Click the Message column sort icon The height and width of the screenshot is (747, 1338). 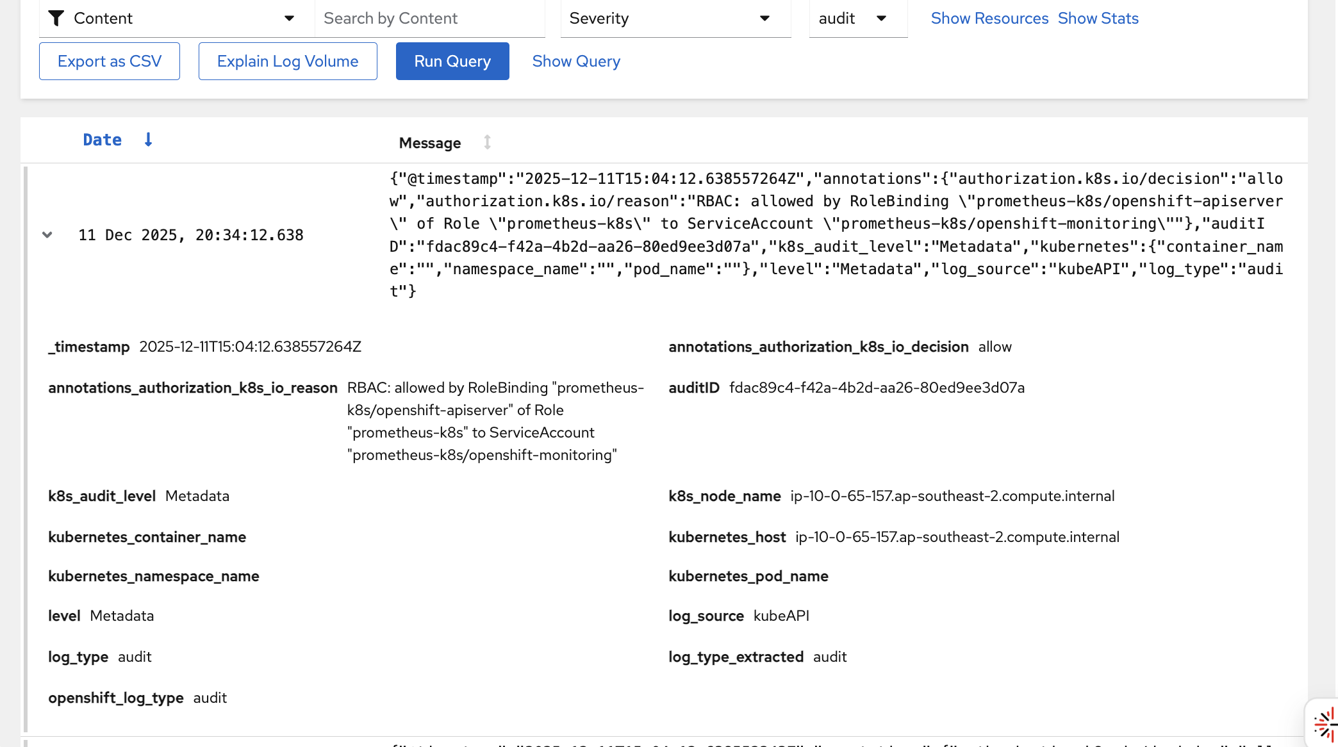tap(487, 142)
